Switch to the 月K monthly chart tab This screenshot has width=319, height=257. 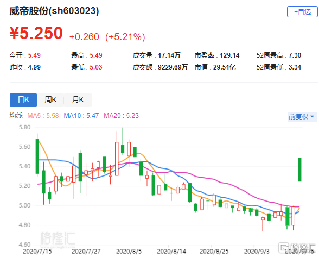tap(78, 100)
